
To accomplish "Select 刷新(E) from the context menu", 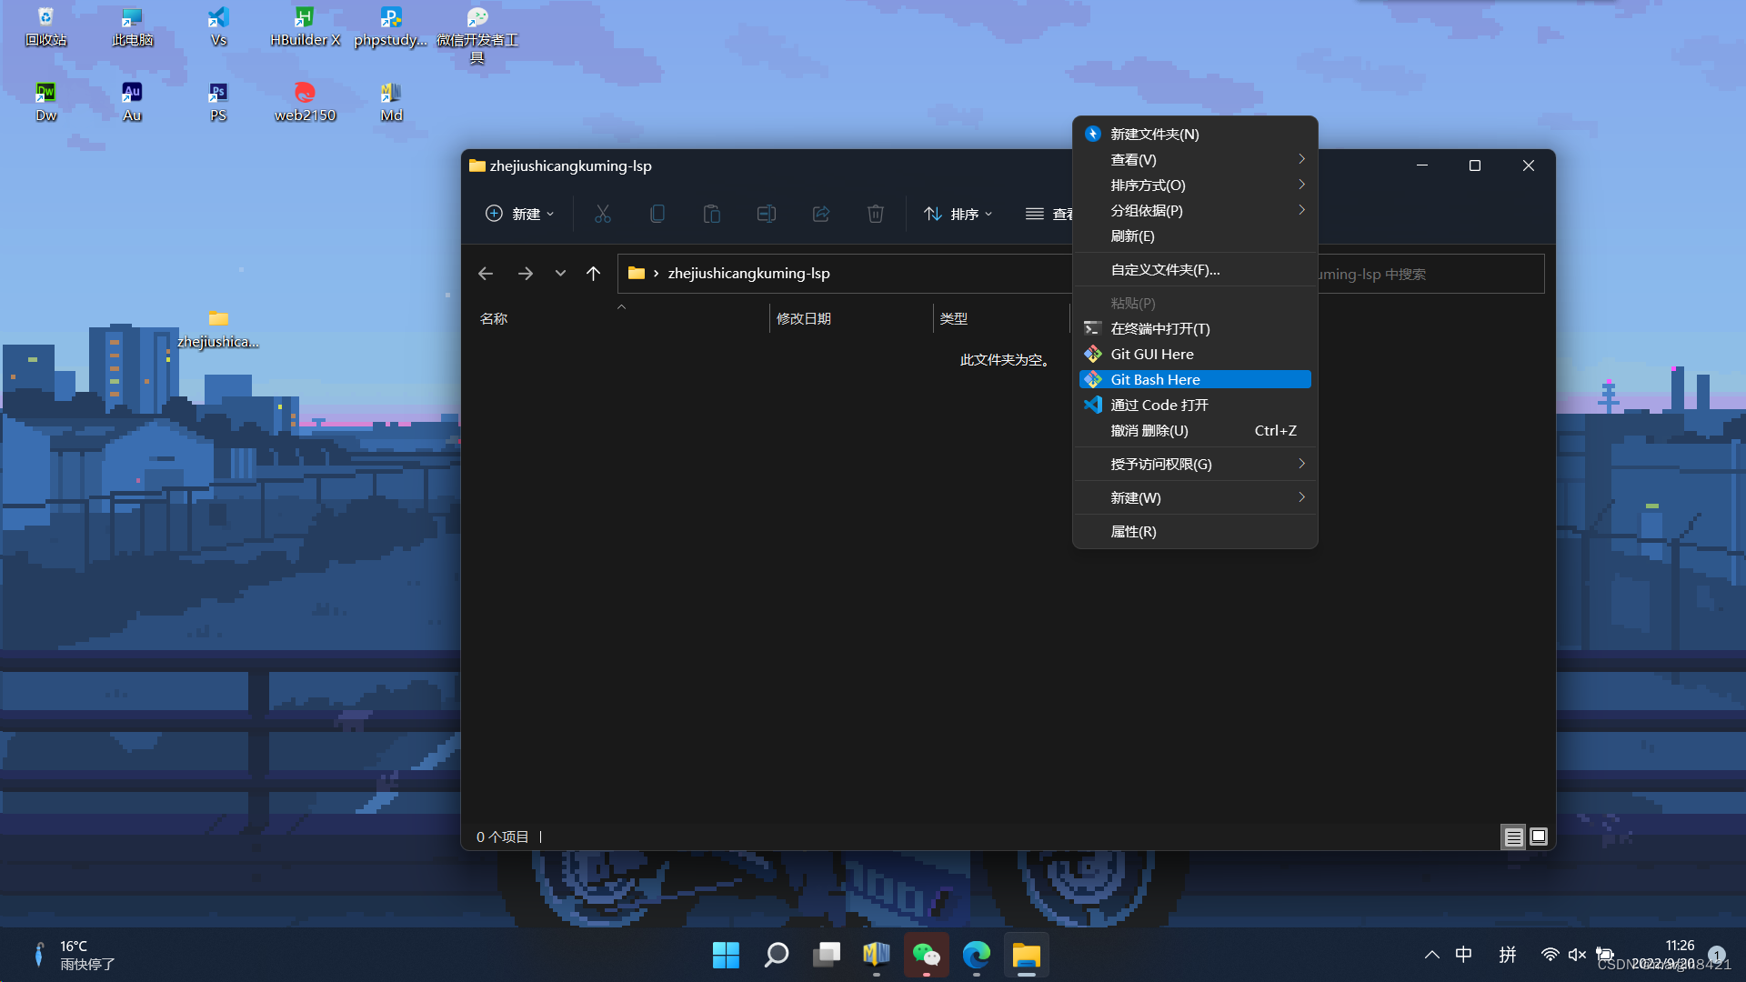I will 1195,235.
